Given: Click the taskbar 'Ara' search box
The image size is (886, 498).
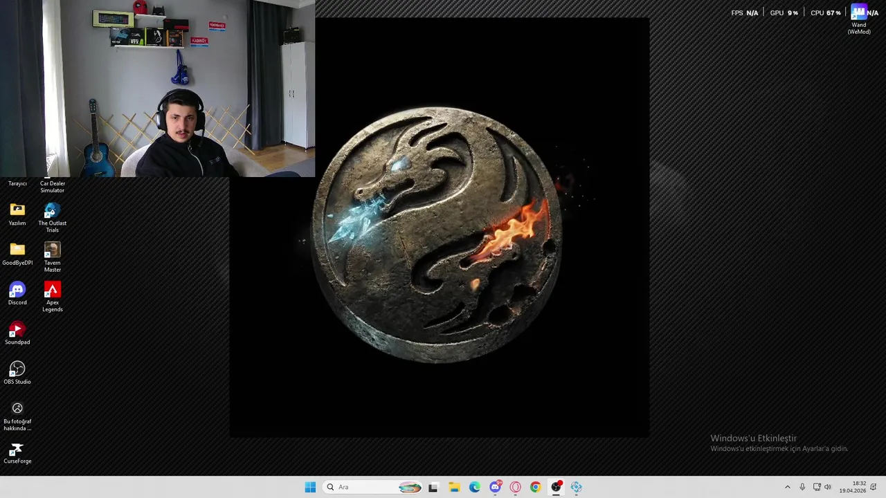Looking at the screenshot, I should click(x=373, y=487).
